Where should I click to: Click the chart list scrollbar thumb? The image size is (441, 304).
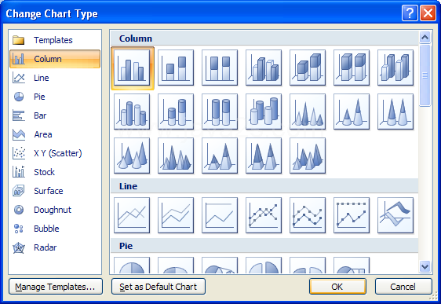tap(425, 75)
